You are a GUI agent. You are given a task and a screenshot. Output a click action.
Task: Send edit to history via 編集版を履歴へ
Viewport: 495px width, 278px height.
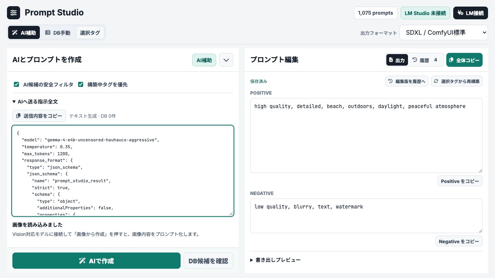click(407, 81)
